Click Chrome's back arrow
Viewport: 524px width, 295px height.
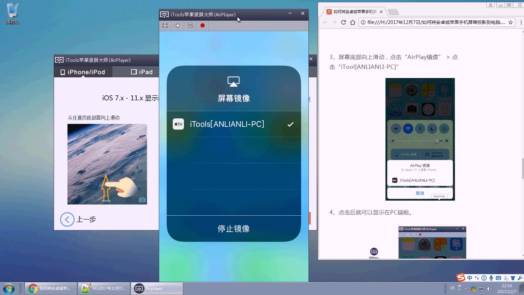pyautogui.click(x=325, y=22)
